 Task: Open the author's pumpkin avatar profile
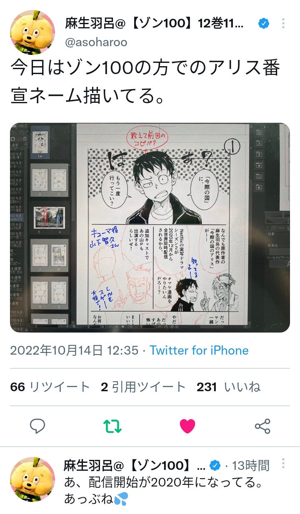click(32, 32)
